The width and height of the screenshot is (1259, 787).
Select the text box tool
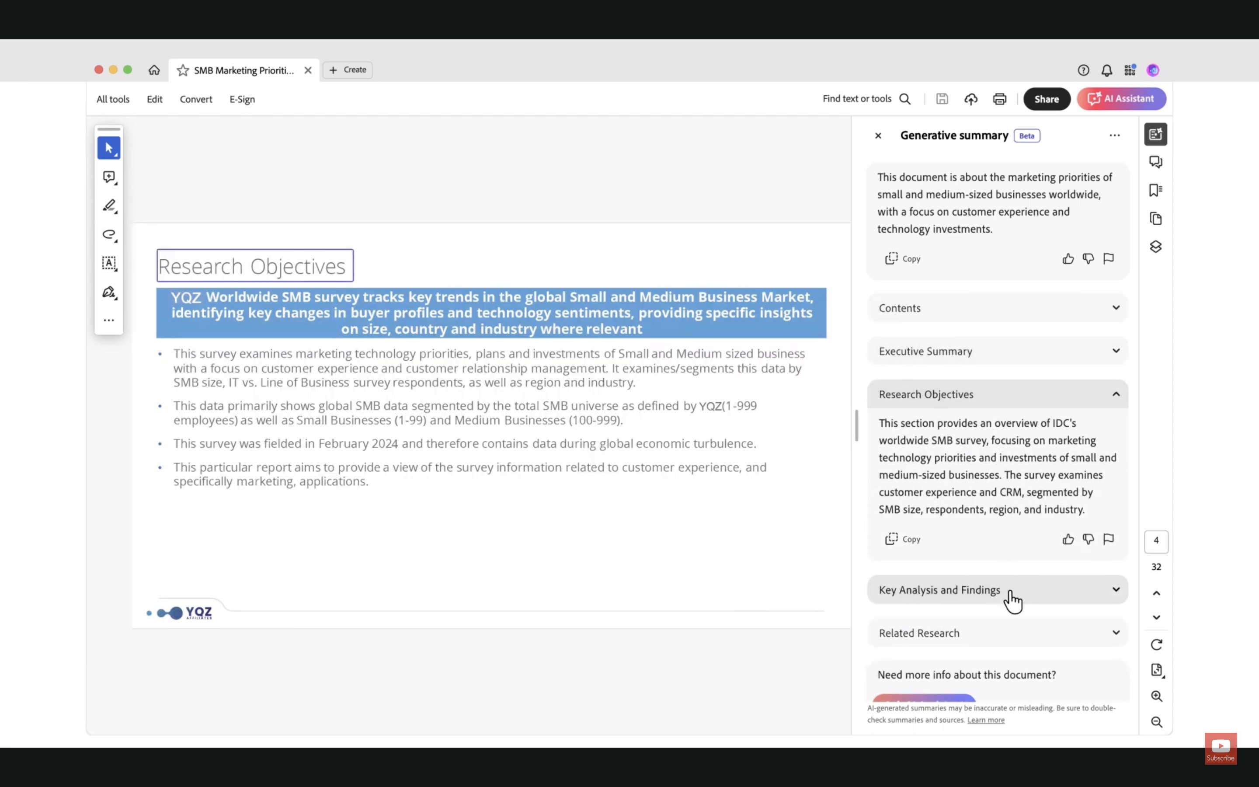(109, 263)
